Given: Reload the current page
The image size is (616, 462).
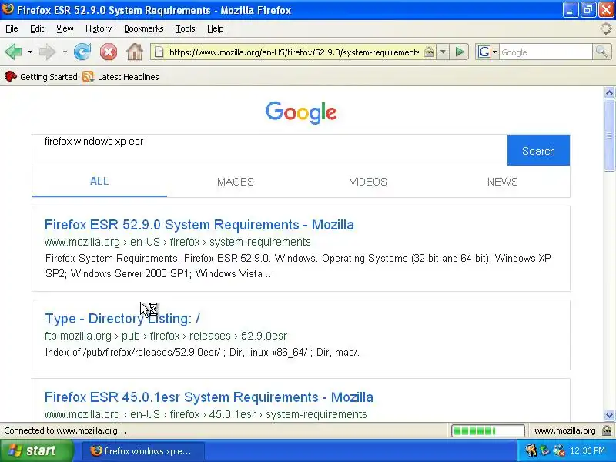Looking at the screenshot, I should click(x=82, y=52).
